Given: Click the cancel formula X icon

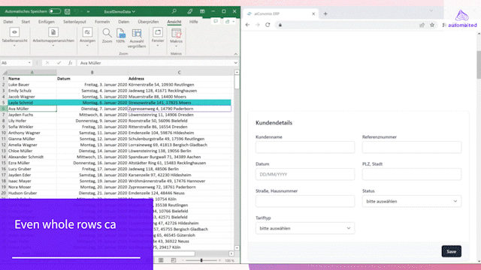Looking at the screenshot, I should [47, 63].
